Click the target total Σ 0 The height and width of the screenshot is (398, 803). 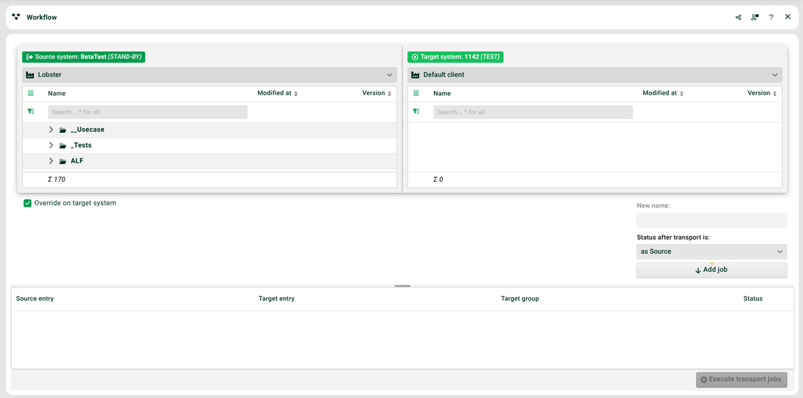pos(438,179)
